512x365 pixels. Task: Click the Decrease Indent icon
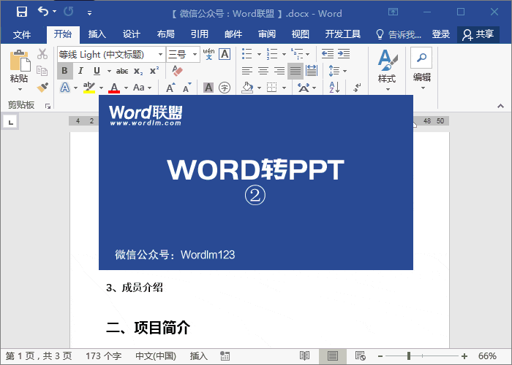(x=328, y=53)
